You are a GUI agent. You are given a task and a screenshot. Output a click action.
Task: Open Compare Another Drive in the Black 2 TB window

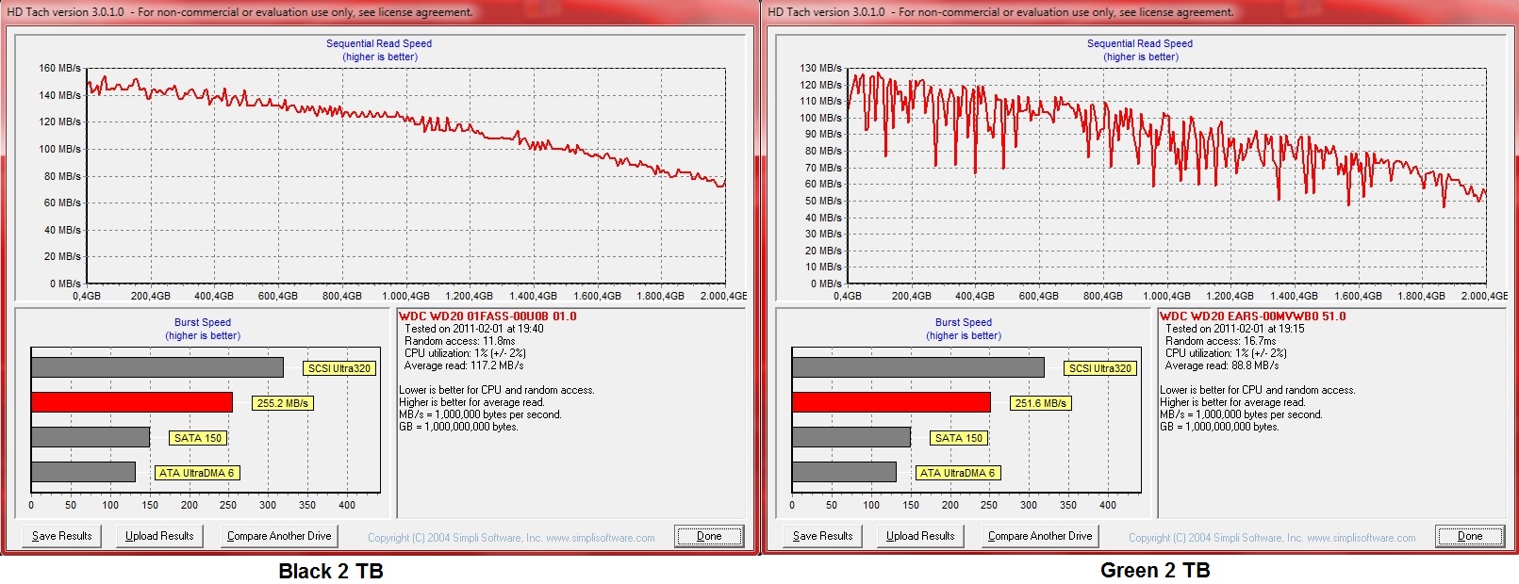point(279,536)
